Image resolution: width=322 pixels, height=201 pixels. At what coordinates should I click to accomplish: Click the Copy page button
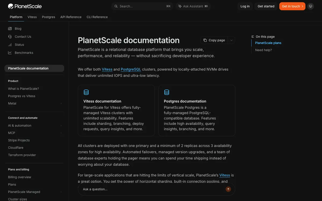[214, 40]
